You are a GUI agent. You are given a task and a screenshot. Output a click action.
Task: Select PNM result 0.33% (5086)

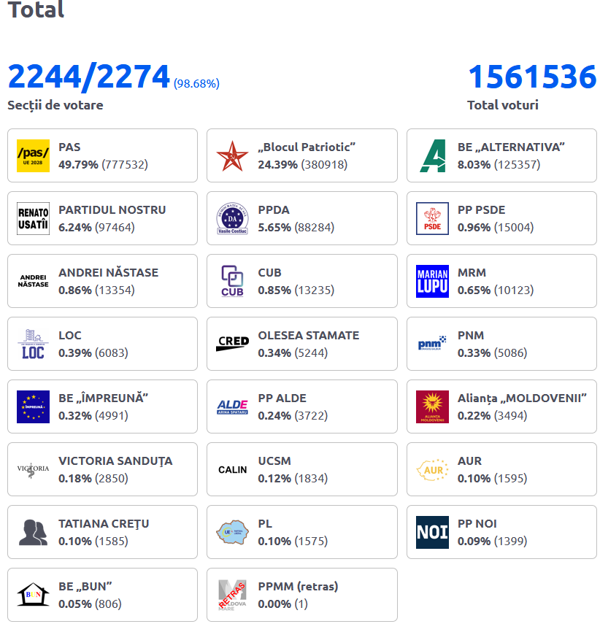pyautogui.click(x=493, y=353)
